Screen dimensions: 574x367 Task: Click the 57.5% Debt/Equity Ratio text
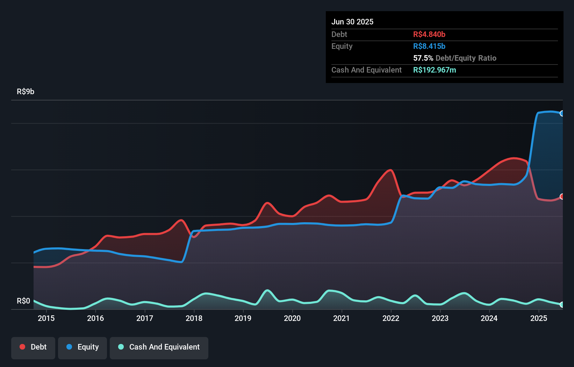coord(455,58)
